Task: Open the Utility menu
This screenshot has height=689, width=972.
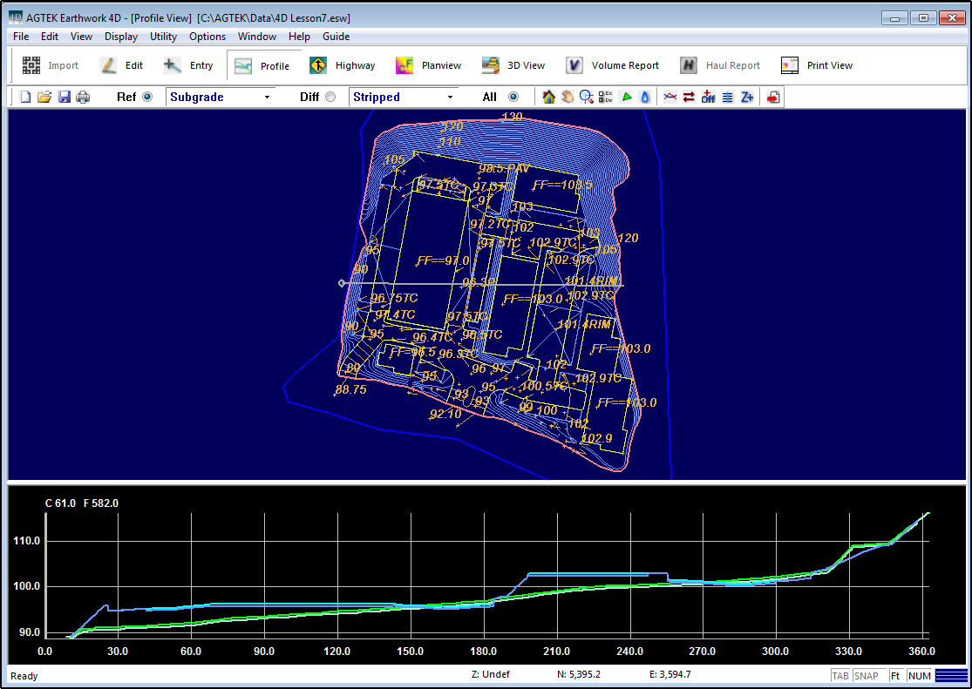Action: (163, 37)
